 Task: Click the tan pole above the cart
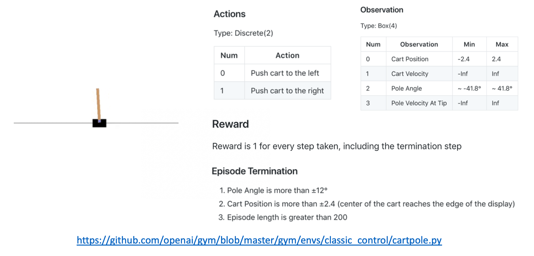tap(98, 104)
